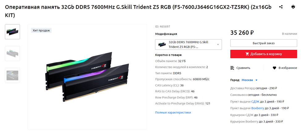The image size is (301, 131).
Task: Select the third blurred product thumbnail
Action: click(12, 75)
